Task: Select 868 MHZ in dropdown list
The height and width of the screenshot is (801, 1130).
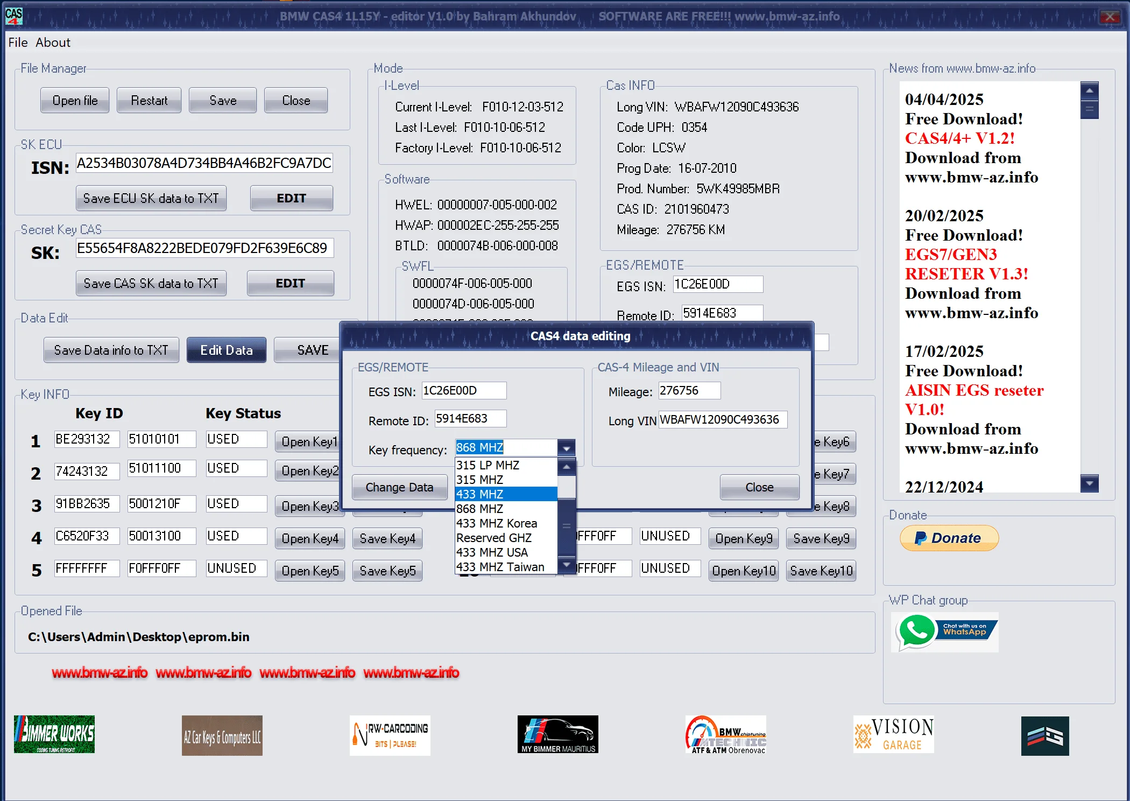Action: point(506,509)
